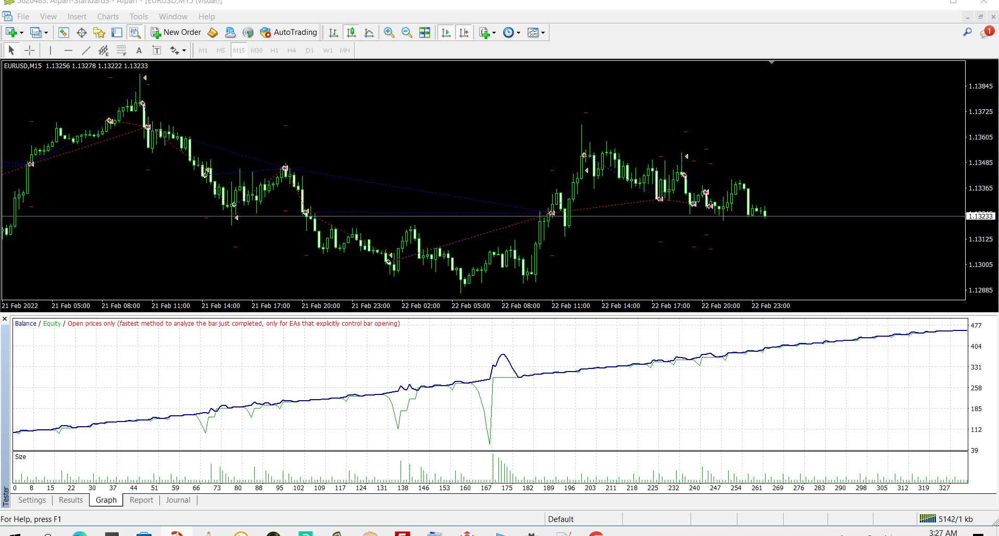Open the notifications chat bubble icon
This screenshot has height=536, width=999.
986,32
